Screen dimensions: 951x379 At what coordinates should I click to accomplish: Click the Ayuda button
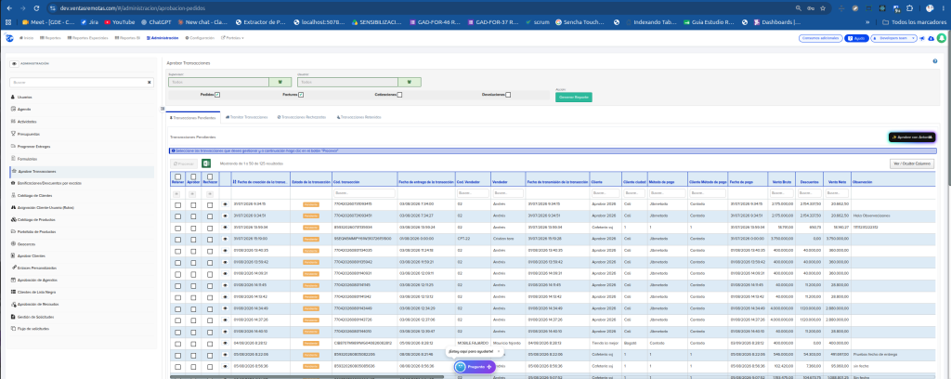pyautogui.click(x=856, y=38)
